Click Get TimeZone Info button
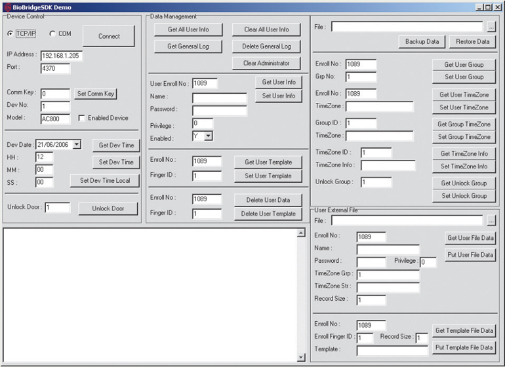 464,154
